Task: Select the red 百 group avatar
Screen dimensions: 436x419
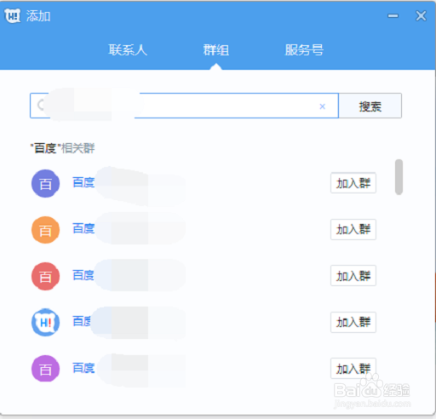Action: (45, 276)
